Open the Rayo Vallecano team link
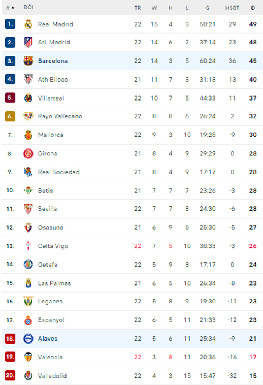 point(60,116)
